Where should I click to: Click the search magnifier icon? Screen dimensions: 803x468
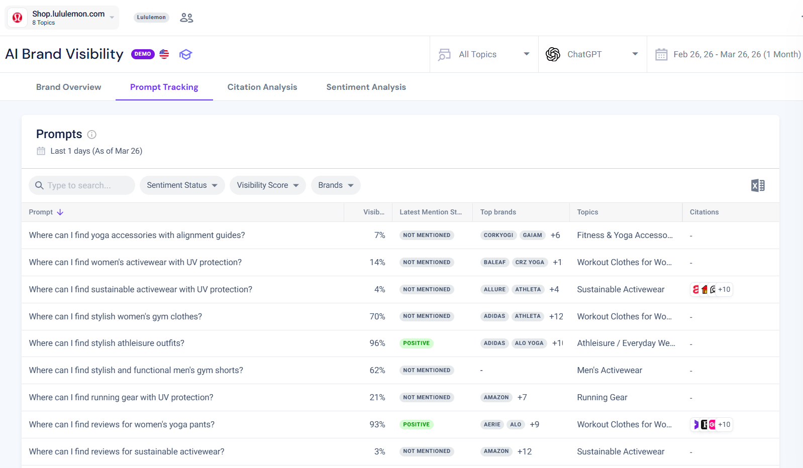[39, 185]
